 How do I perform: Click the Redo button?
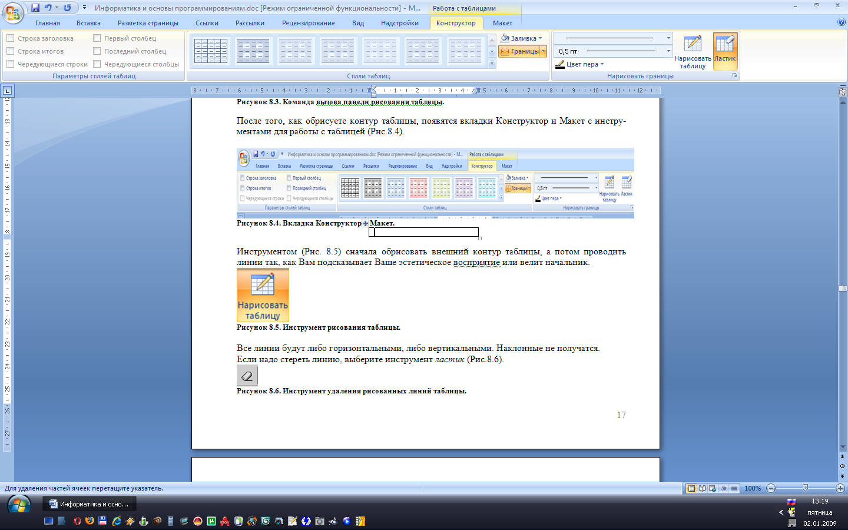click(x=67, y=8)
